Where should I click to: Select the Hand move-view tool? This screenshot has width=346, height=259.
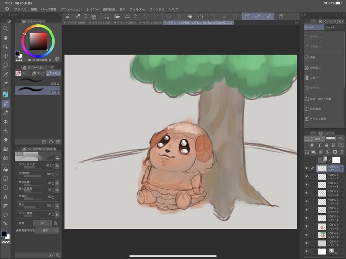click(x=5, y=38)
